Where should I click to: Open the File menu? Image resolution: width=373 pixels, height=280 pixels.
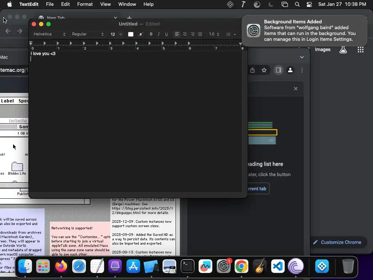50,4
